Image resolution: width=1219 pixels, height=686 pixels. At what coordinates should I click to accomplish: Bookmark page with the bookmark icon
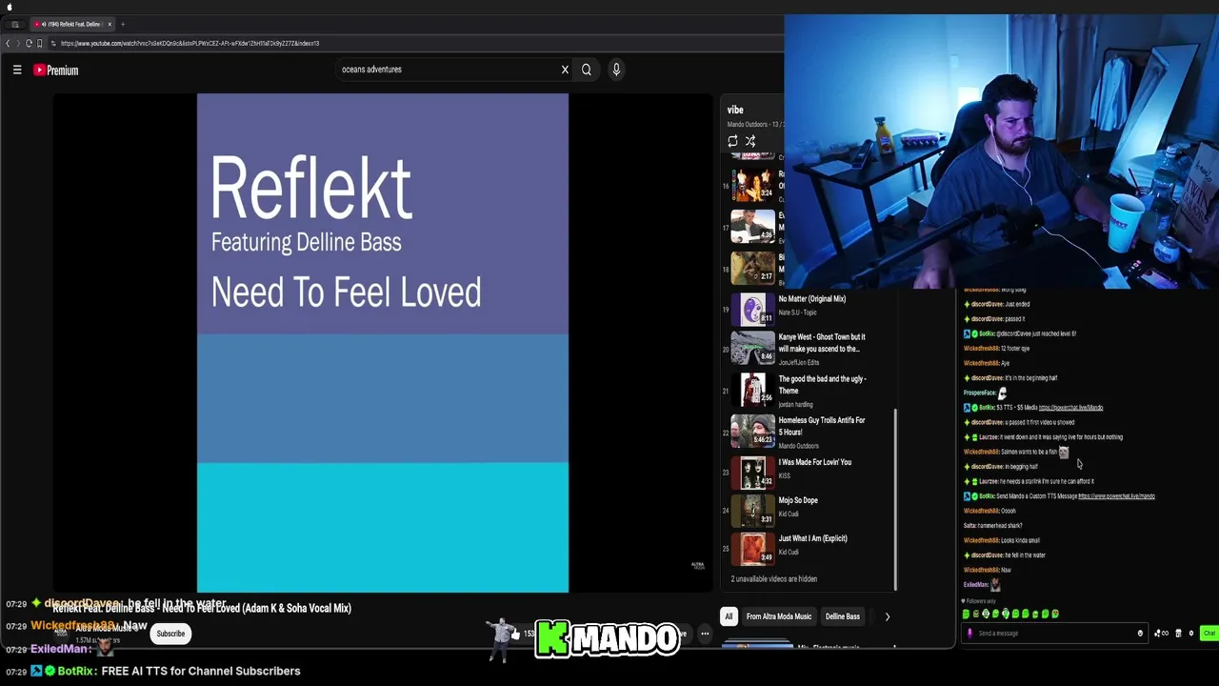click(x=40, y=43)
